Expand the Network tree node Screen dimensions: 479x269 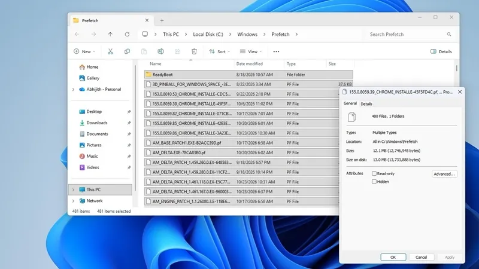tap(73, 201)
